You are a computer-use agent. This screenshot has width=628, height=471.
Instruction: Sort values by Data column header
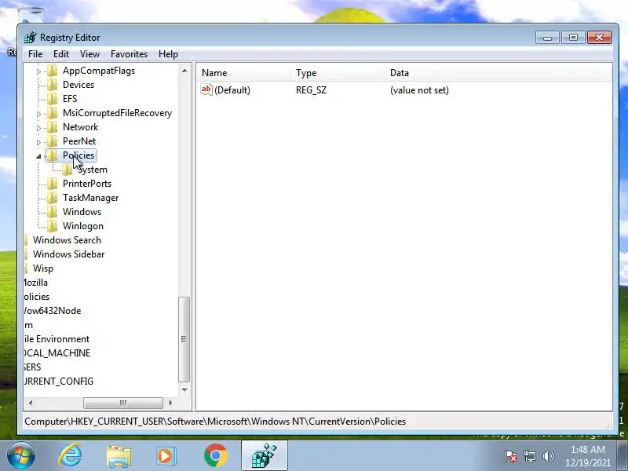pos(498,73)
